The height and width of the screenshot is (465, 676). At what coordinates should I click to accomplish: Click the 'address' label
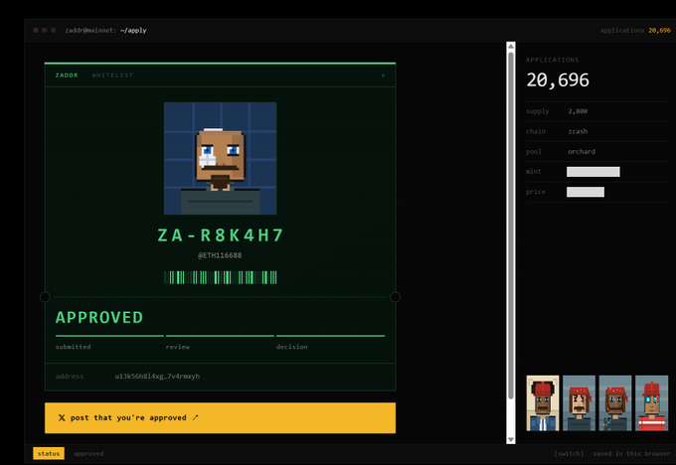click(70, 377)
